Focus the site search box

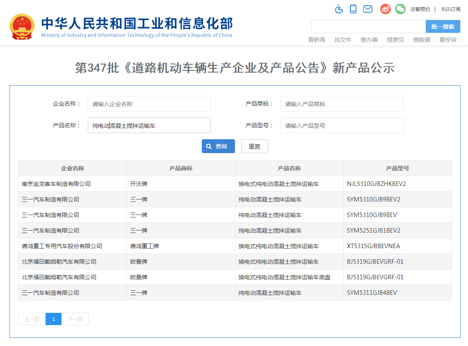pos(368,27)
